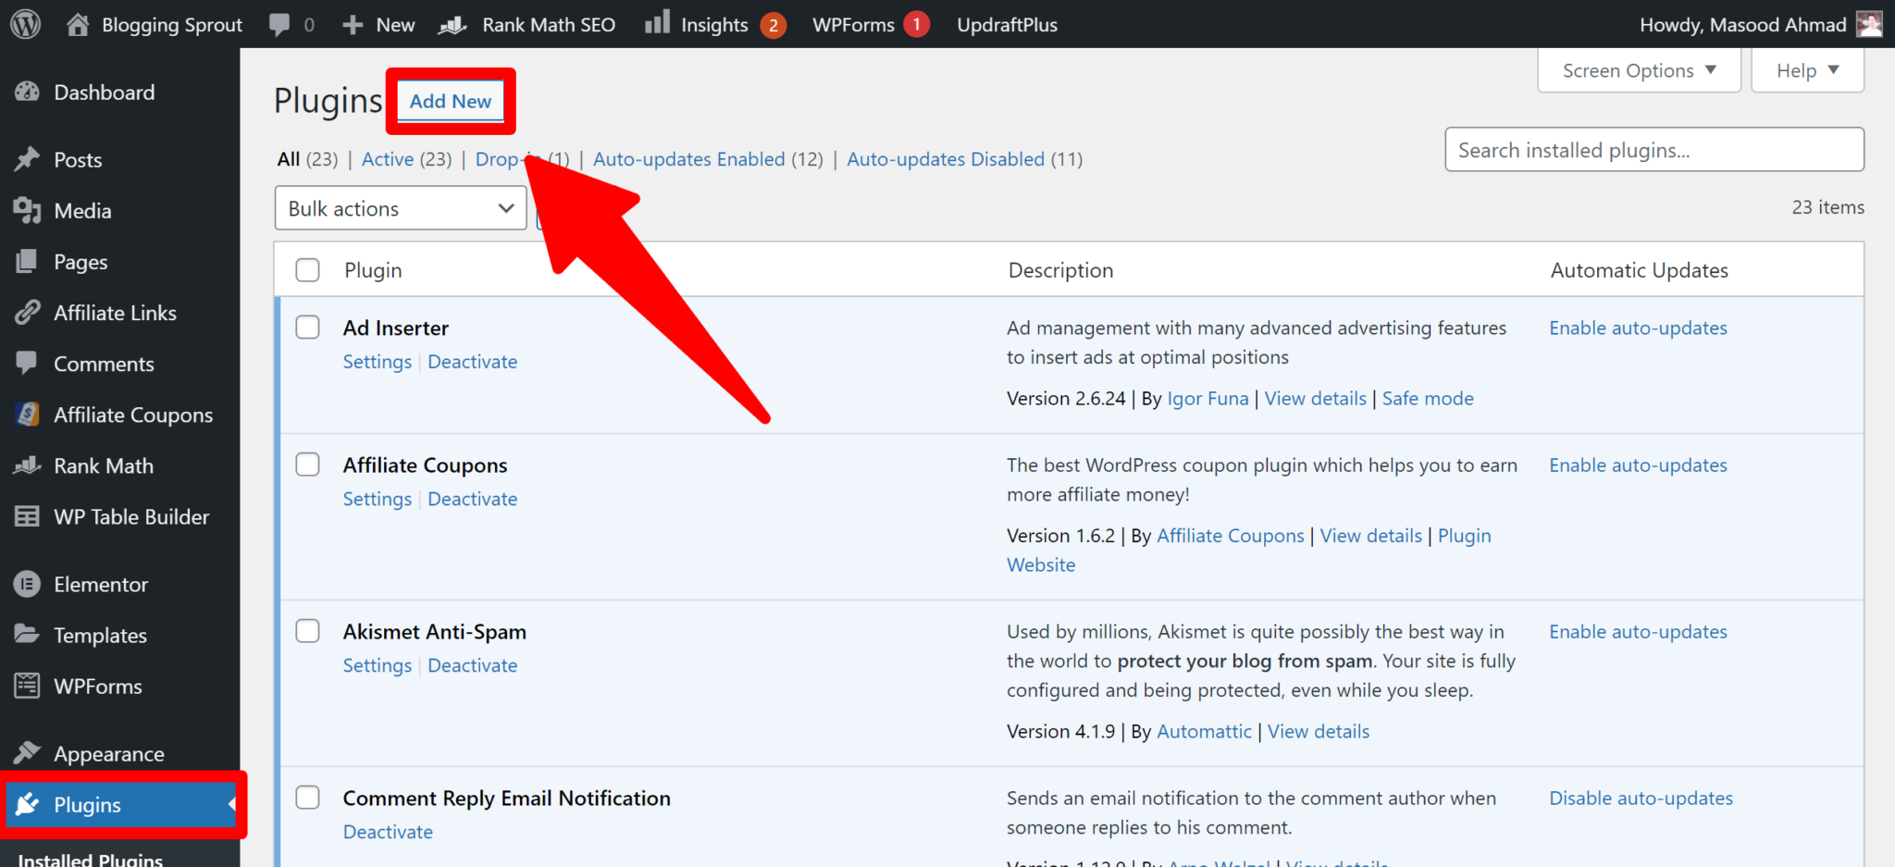The image size is (1895, 867).
Task: Click the Plugins plug icon
Action: 28,804
